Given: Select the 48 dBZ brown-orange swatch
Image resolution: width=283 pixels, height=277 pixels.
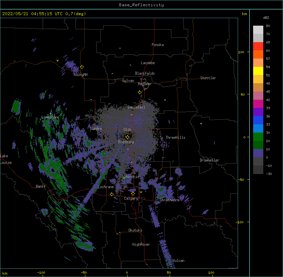Looking at the screenshot, I should (x=258, y=87).
